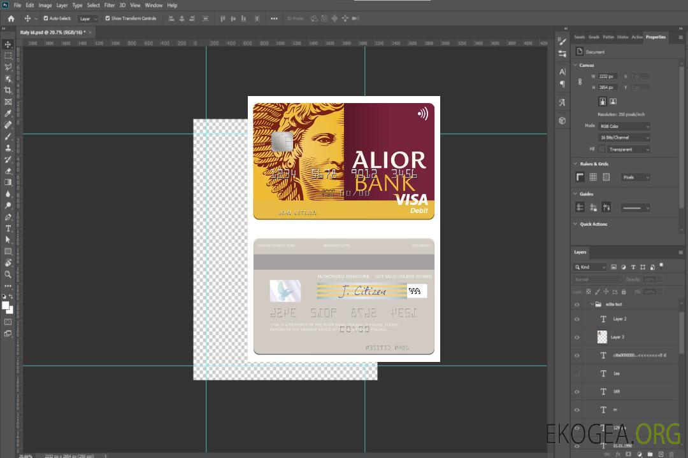This screenshot has width=688, height=458.
Task: Switch to the Actions tab
Action: click(x=636, y=38)
